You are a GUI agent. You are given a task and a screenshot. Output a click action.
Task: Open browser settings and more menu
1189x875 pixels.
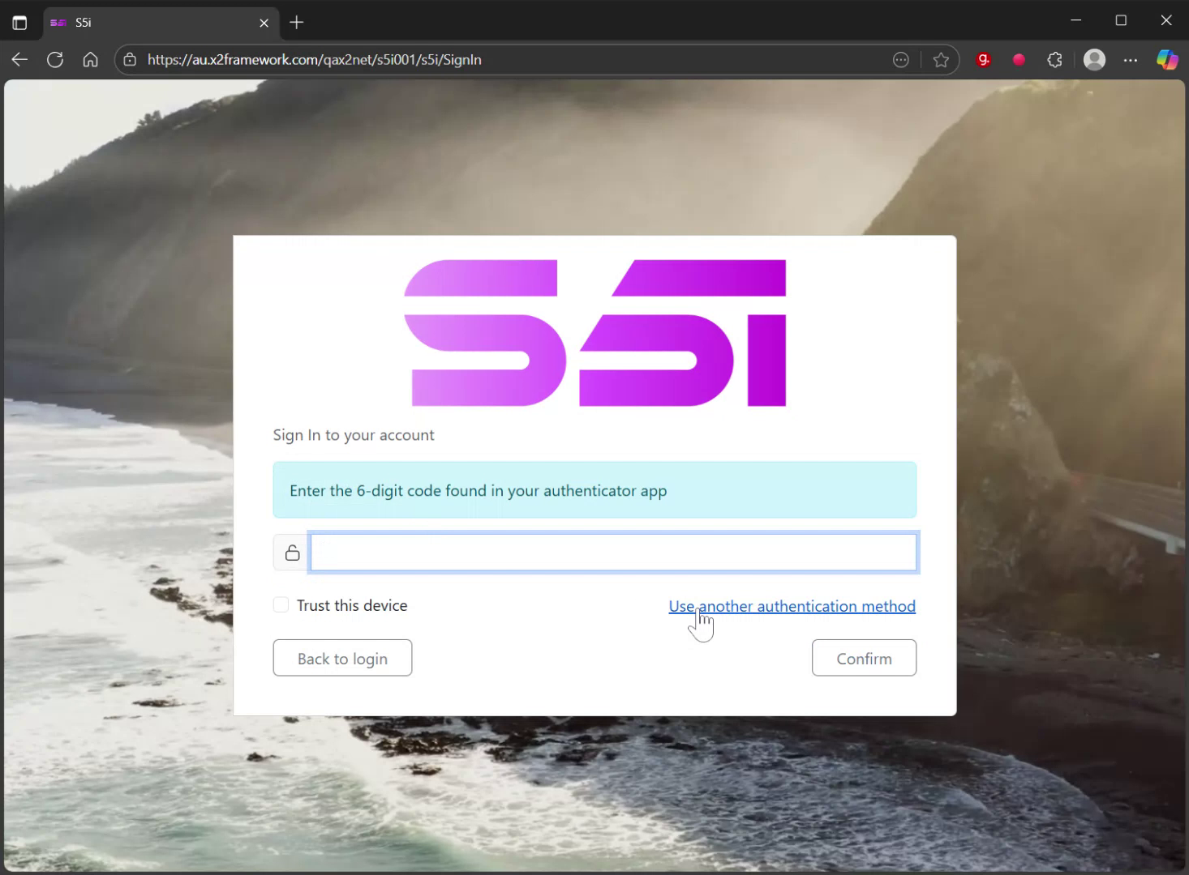1131,60
